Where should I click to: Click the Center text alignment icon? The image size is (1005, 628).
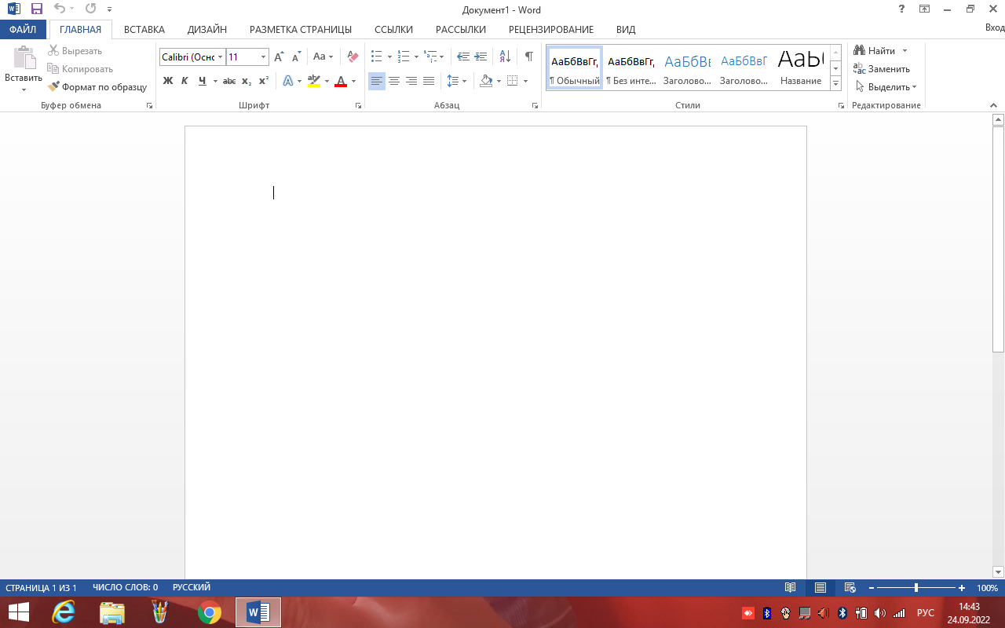394,81
